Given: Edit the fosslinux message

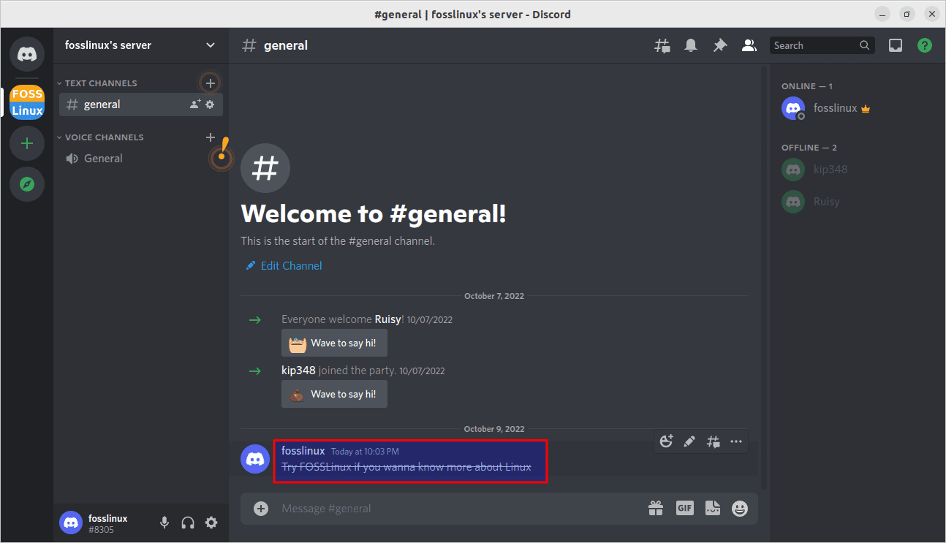Looking at the screenshot, I should click(689, 441).
